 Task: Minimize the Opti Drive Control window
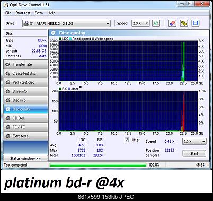coord(182,4)
